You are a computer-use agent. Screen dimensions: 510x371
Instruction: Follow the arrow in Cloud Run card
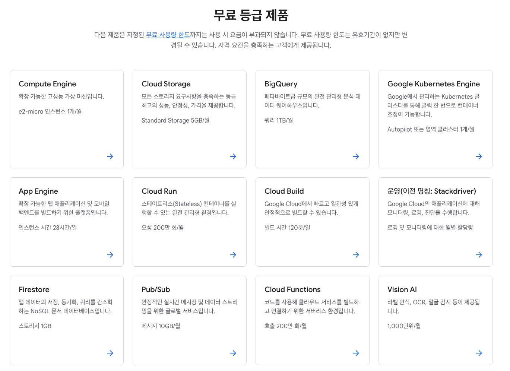click(233, 255)
